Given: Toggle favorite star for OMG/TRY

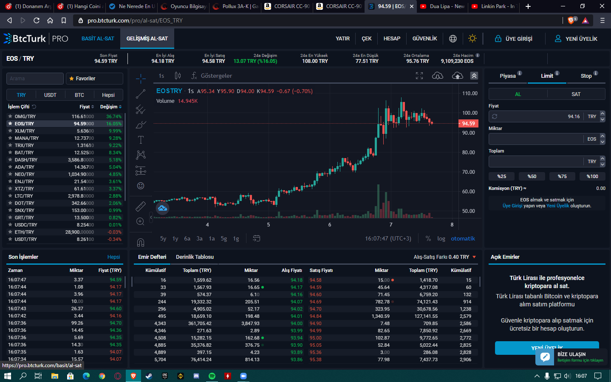Looking at the screenshot, I should [x=10, y=116].
